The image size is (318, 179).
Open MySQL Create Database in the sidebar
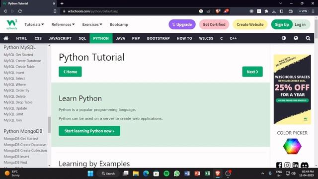[22, 61]
